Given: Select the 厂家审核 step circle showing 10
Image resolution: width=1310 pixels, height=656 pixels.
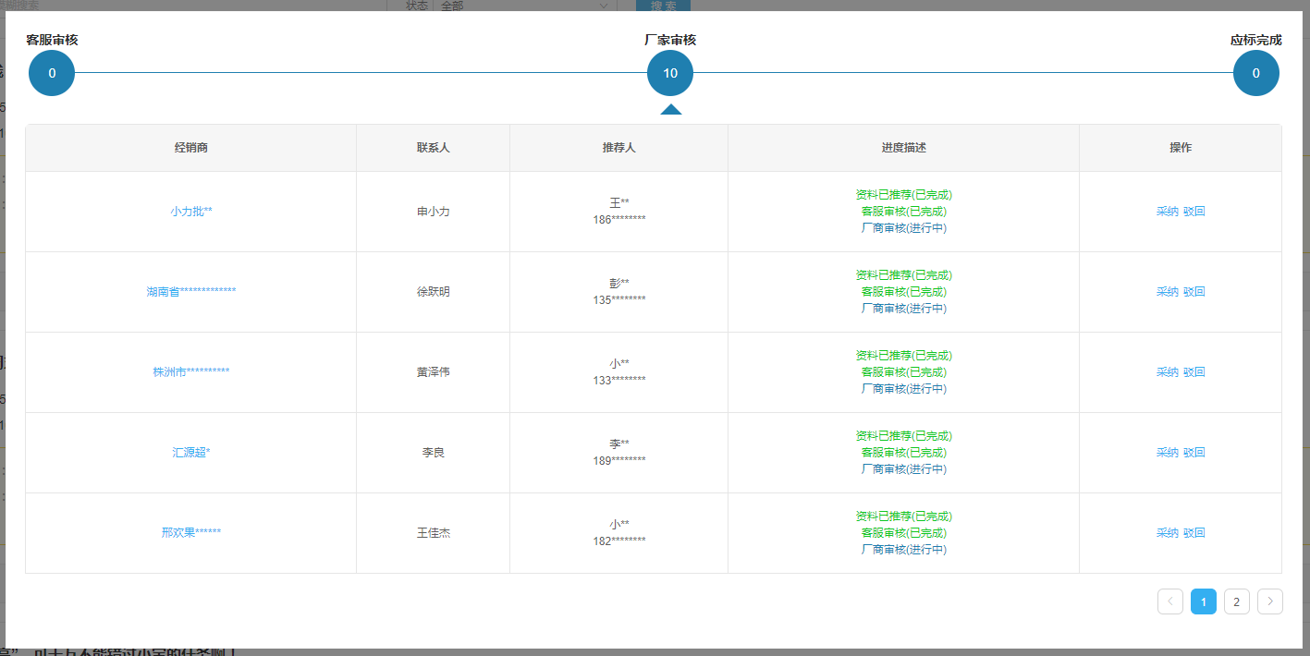Looking at the screenshot, I should click(670, 74).
